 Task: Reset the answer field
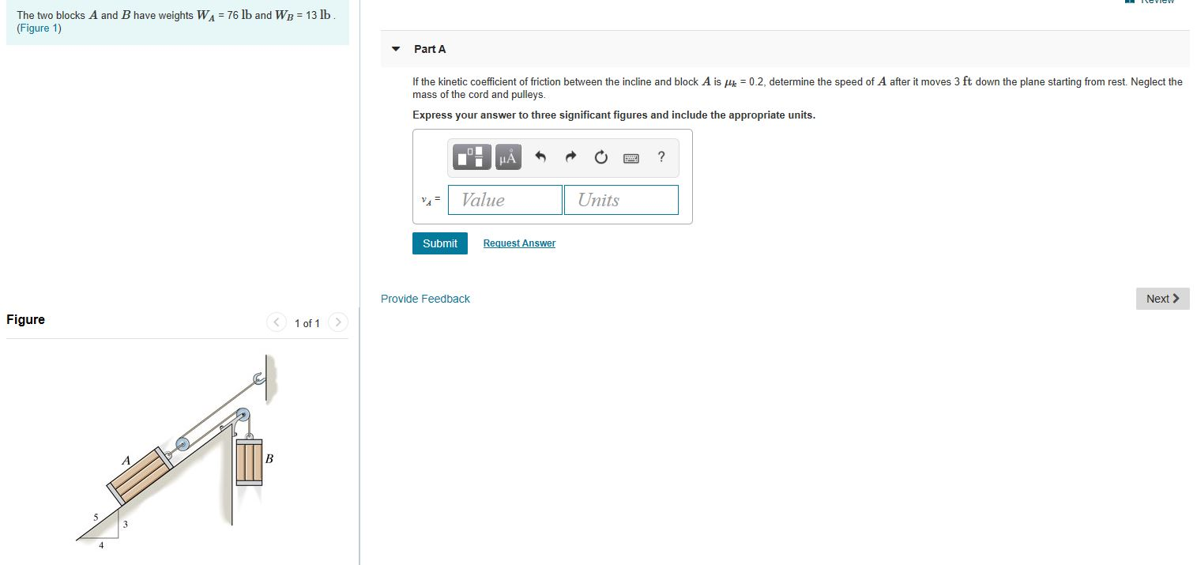click(x=600, y=156)
